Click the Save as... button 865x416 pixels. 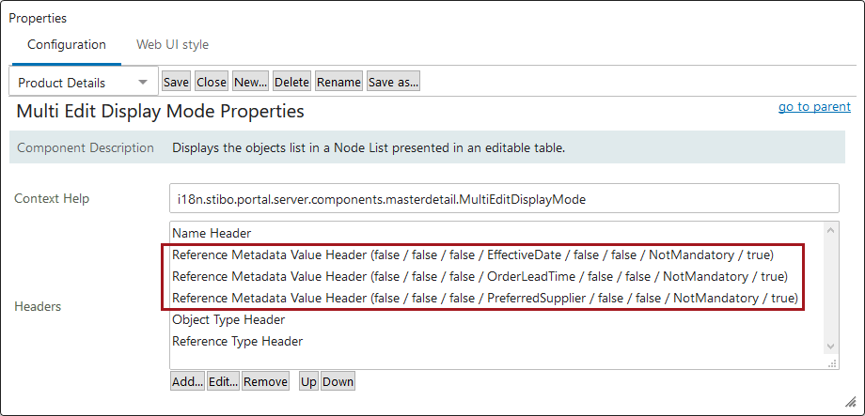click(x=393, y=82)
